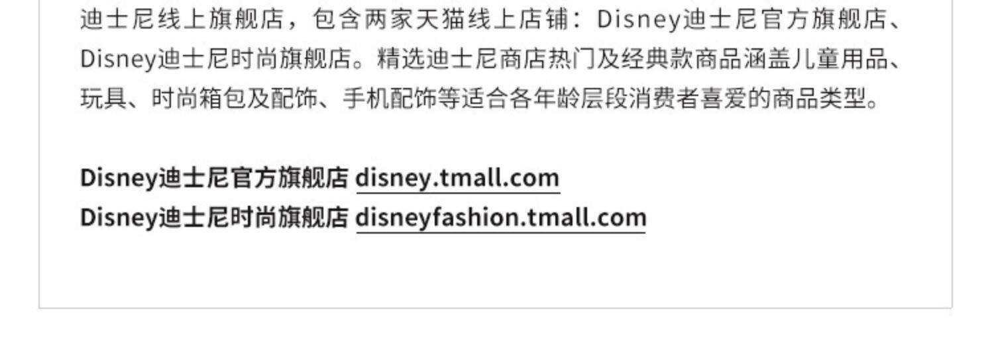Open the disney.tmall.com link
994x352 pixels.
tap(458, 178)
